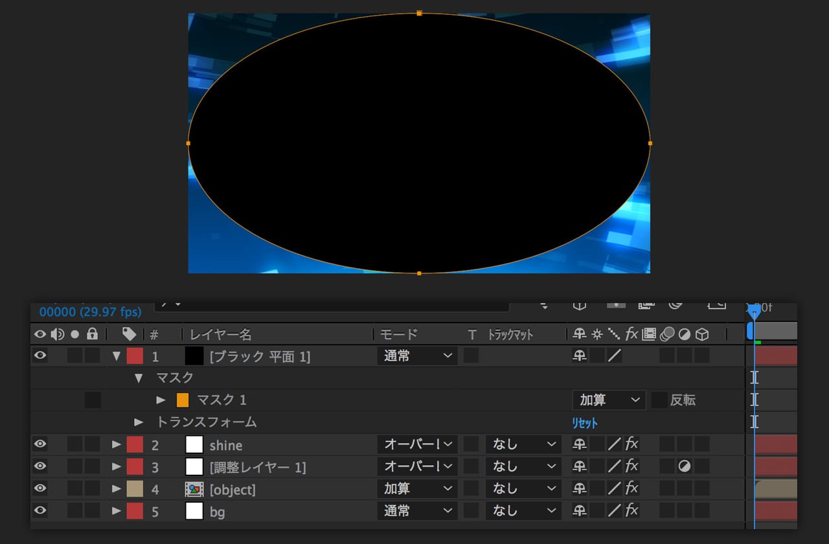This screenshot has height=544, width=829.
Task: Click the object layer footage icon
Action: click(194, 489)
